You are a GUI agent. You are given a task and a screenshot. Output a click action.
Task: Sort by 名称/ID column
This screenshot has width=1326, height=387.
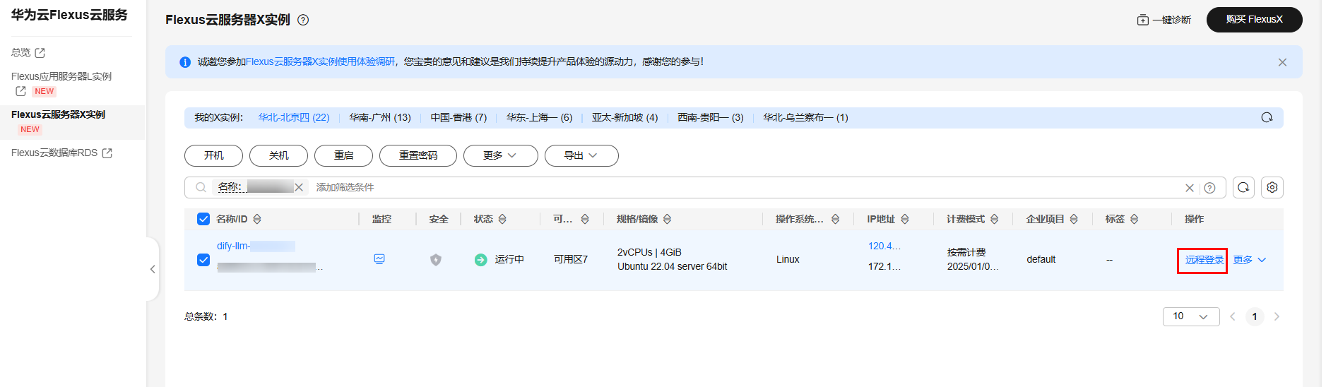257,219
